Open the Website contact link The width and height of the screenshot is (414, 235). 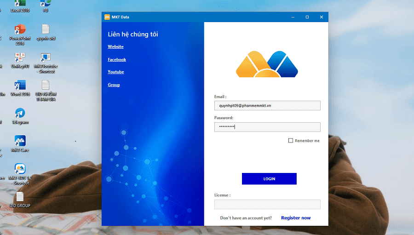pyautogui.click(x=115, y=46)
